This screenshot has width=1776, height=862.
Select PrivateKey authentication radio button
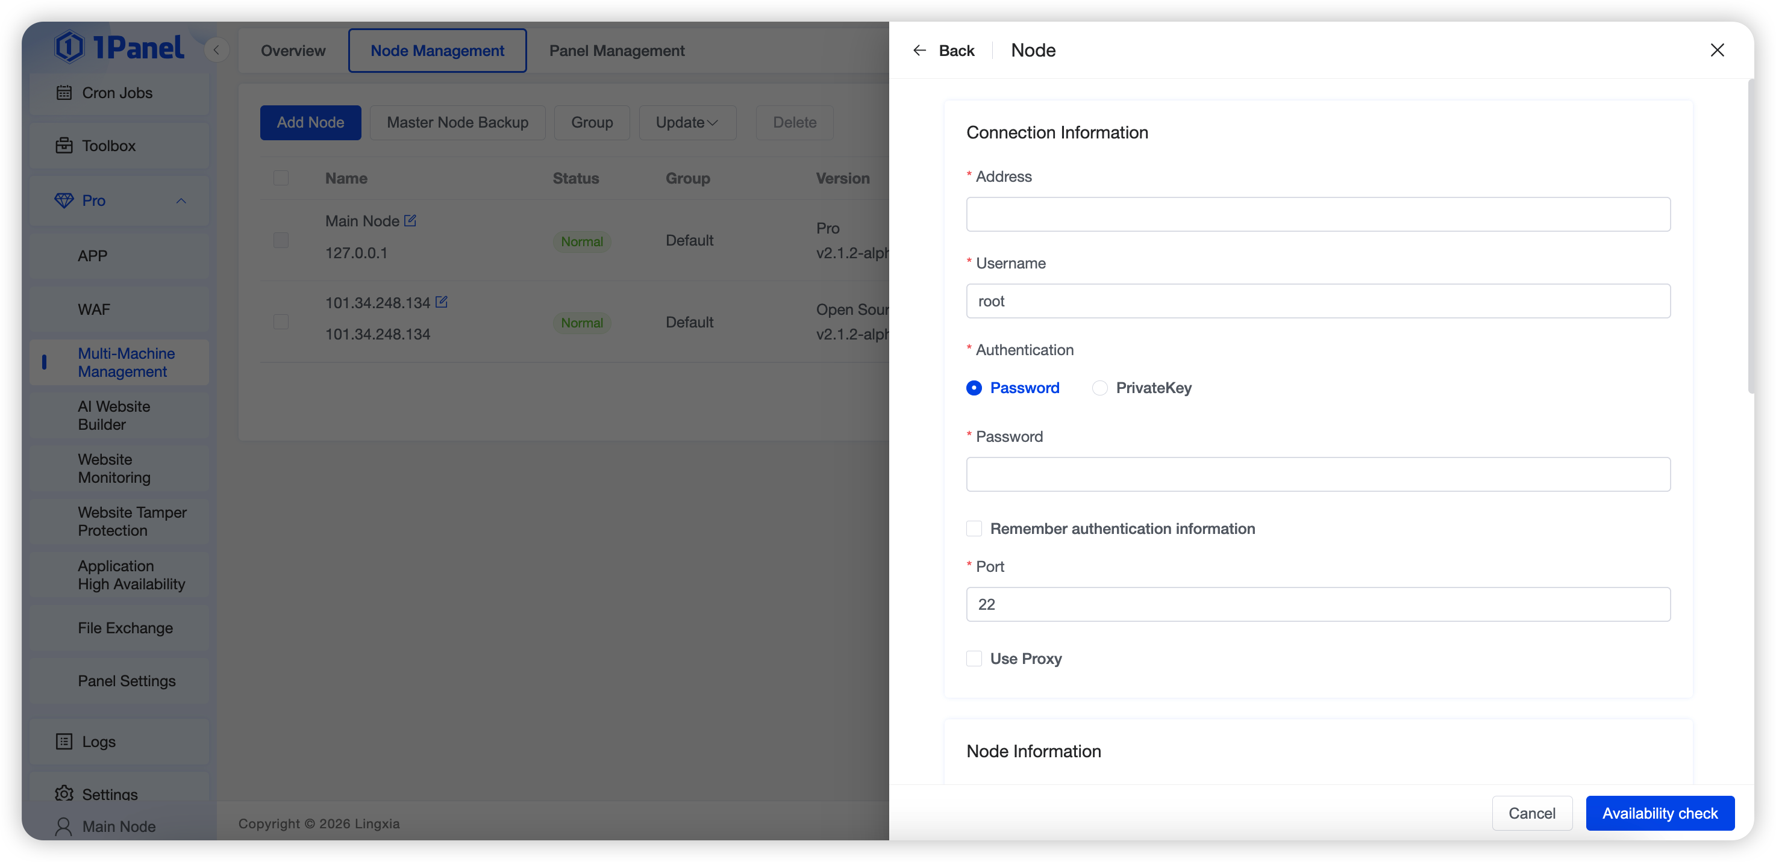[x=1099, y=388]
